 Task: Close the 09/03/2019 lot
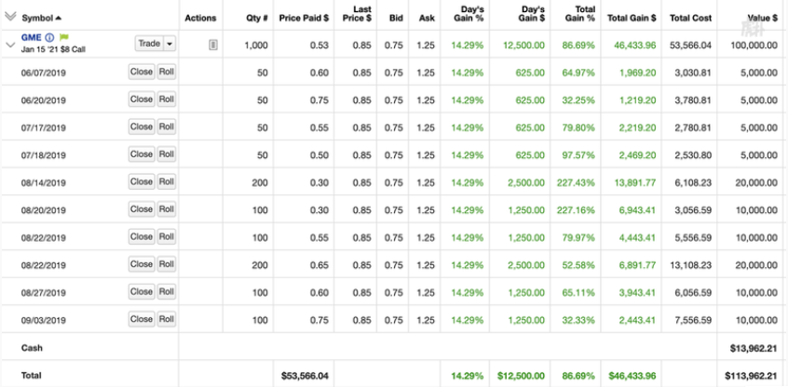[142, 319]
